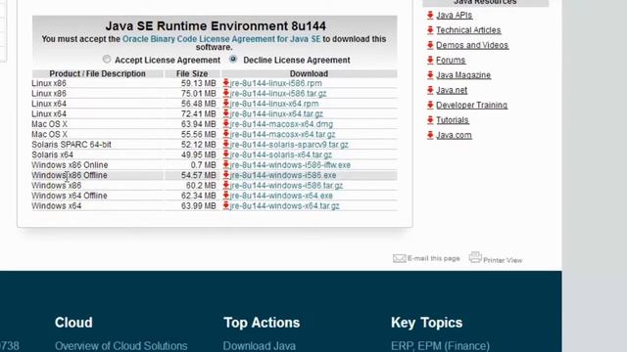
Task: Click red download arrow beside windows-i586-iftw.exe
Action: pyautogui.click(x=226, y=165)
